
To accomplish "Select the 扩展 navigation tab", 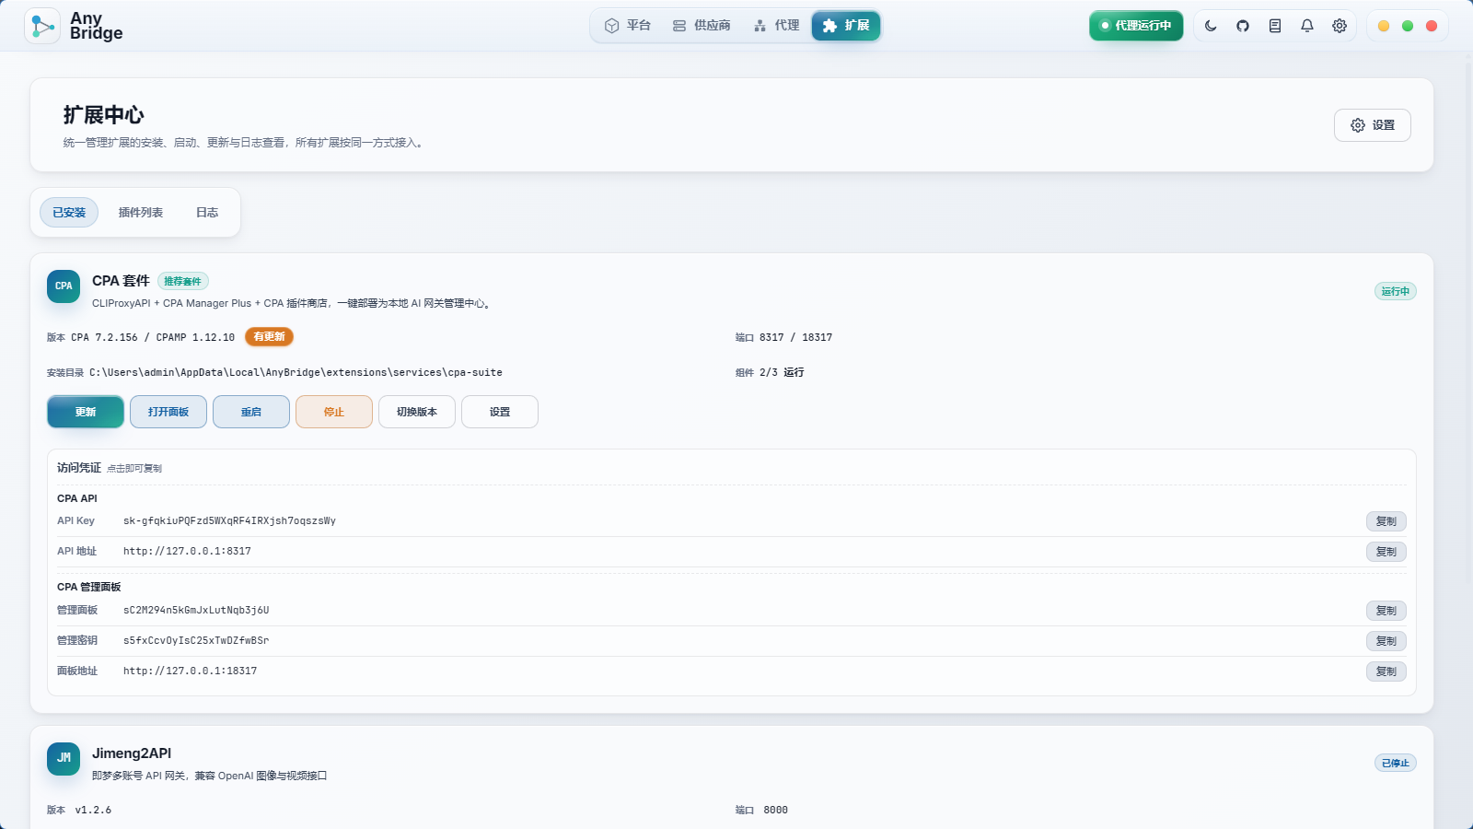I will tap(846, 26).
